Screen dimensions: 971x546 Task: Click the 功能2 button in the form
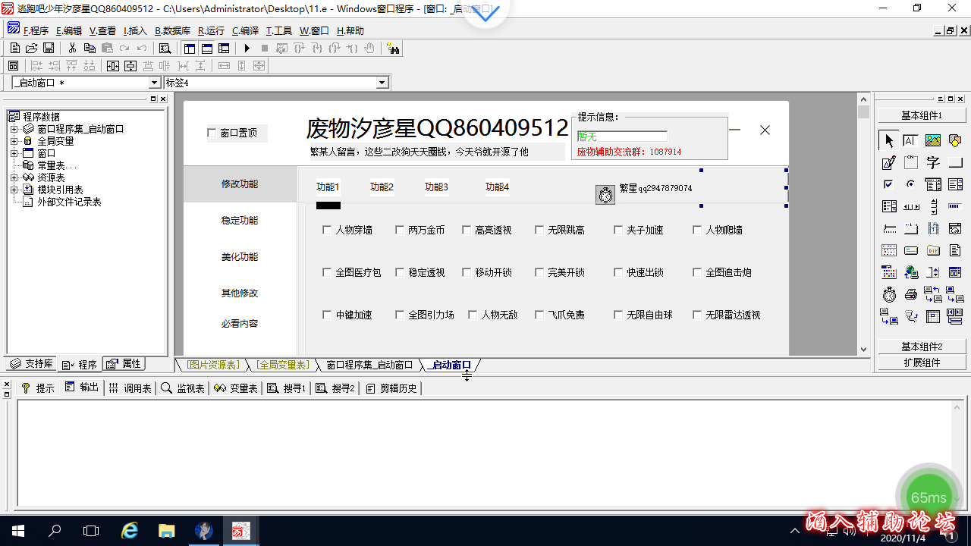click(382, 187)
